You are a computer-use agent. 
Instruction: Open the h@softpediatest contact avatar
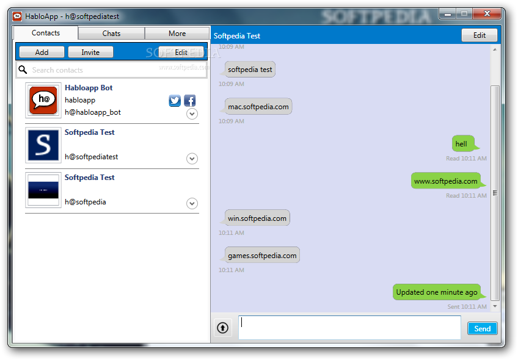tap(43, 145)
